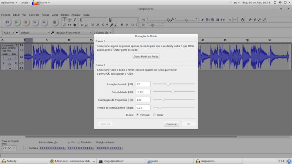Open the ALSA audio host dropdown
This screenshot has height=164, width=292.
[8, 33]
